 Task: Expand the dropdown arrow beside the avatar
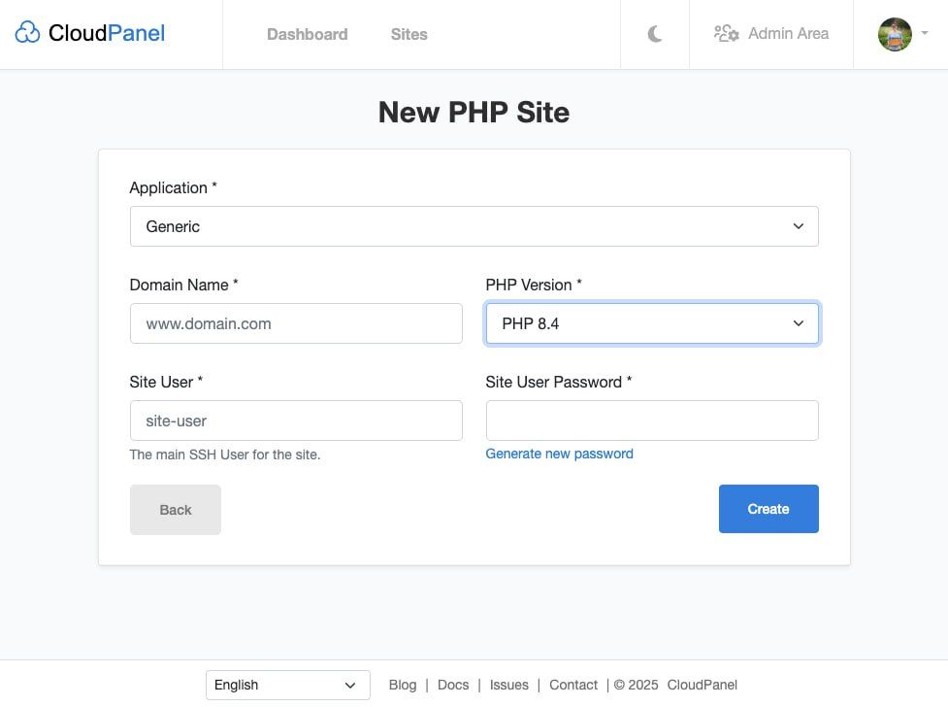point(925,34)
